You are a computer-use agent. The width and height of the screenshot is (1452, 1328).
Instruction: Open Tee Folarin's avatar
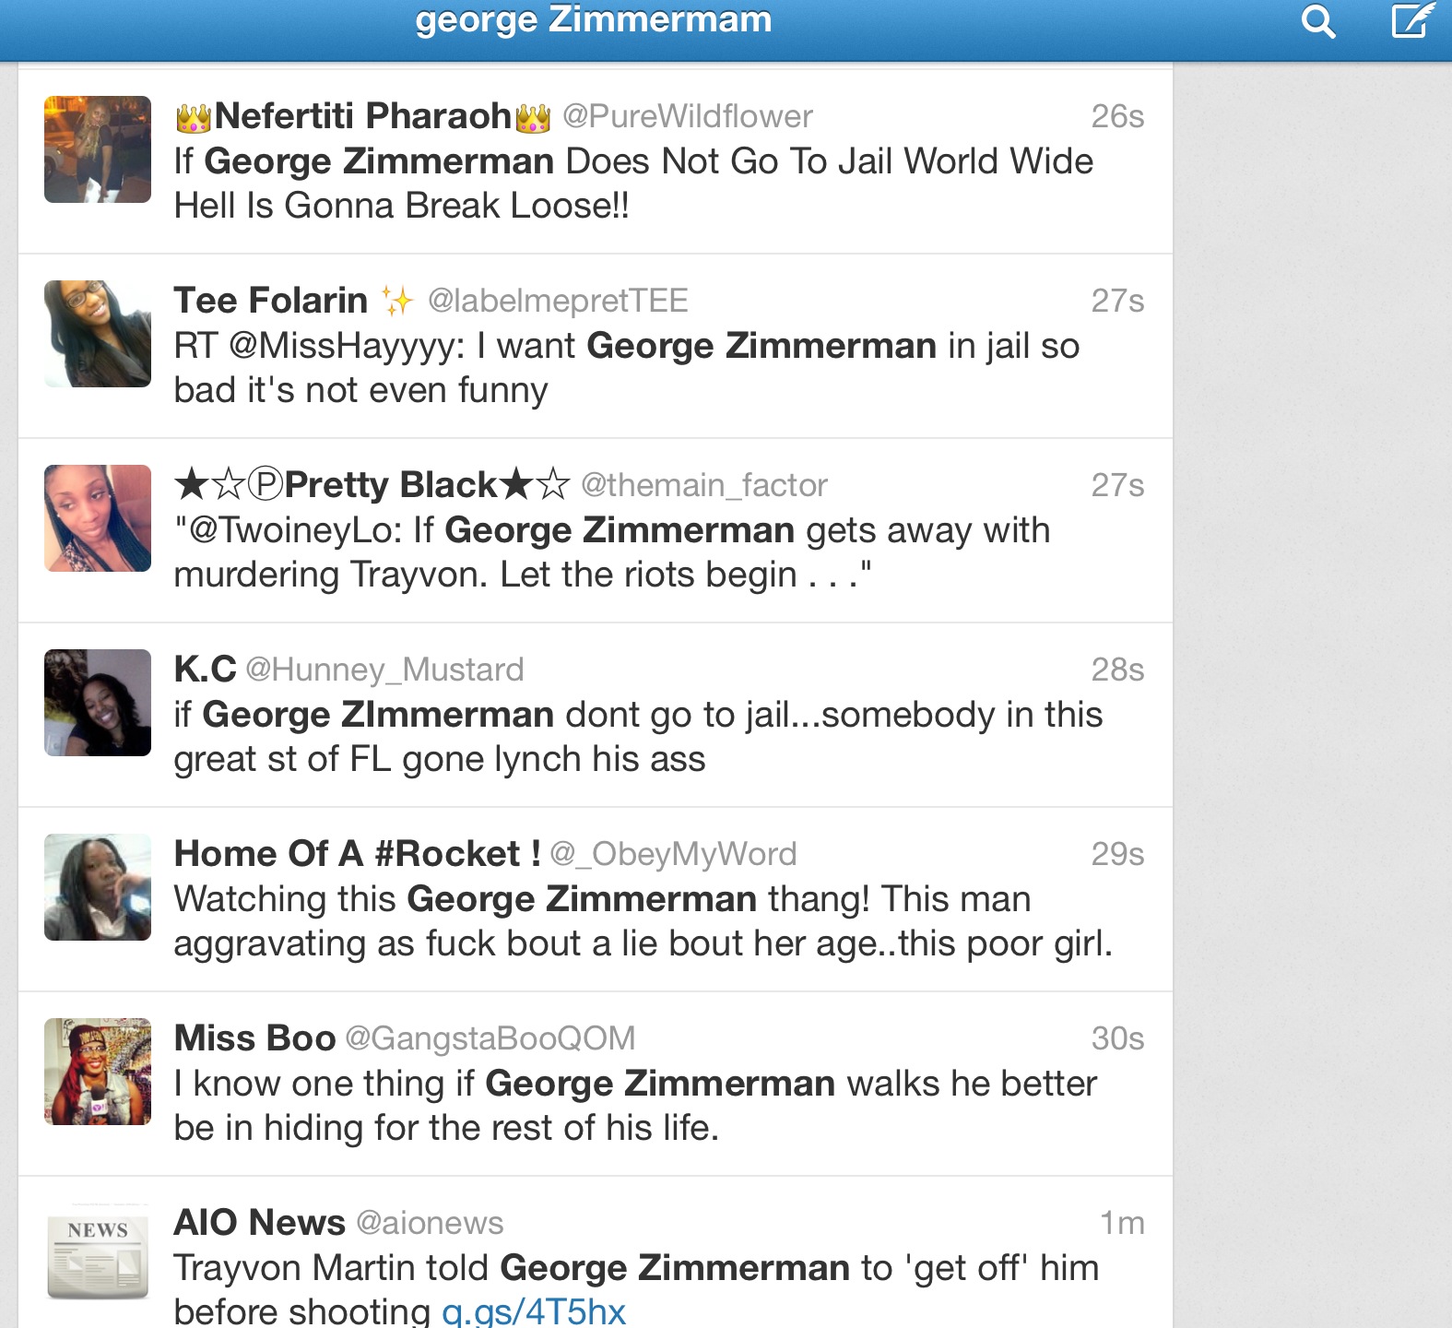pos(98,334)
